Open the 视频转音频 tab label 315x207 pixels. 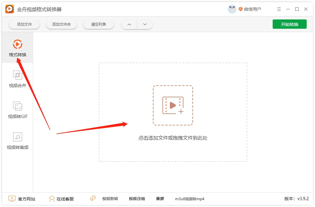point(18,147)
